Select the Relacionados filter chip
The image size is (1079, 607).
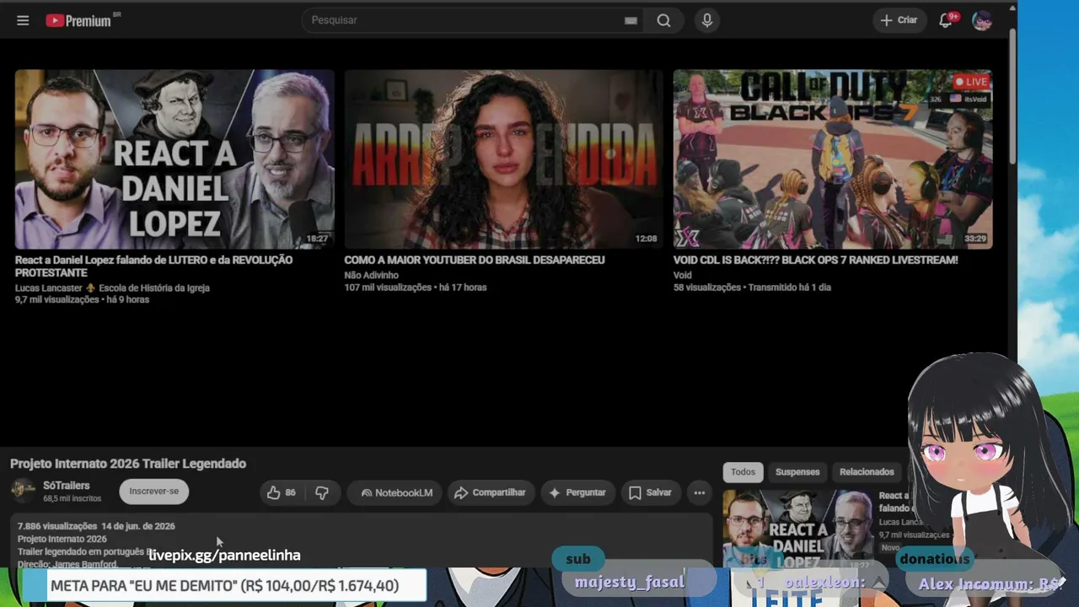867,472
